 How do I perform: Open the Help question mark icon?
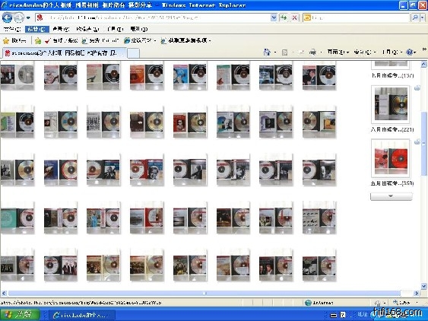tap(409, 52)
